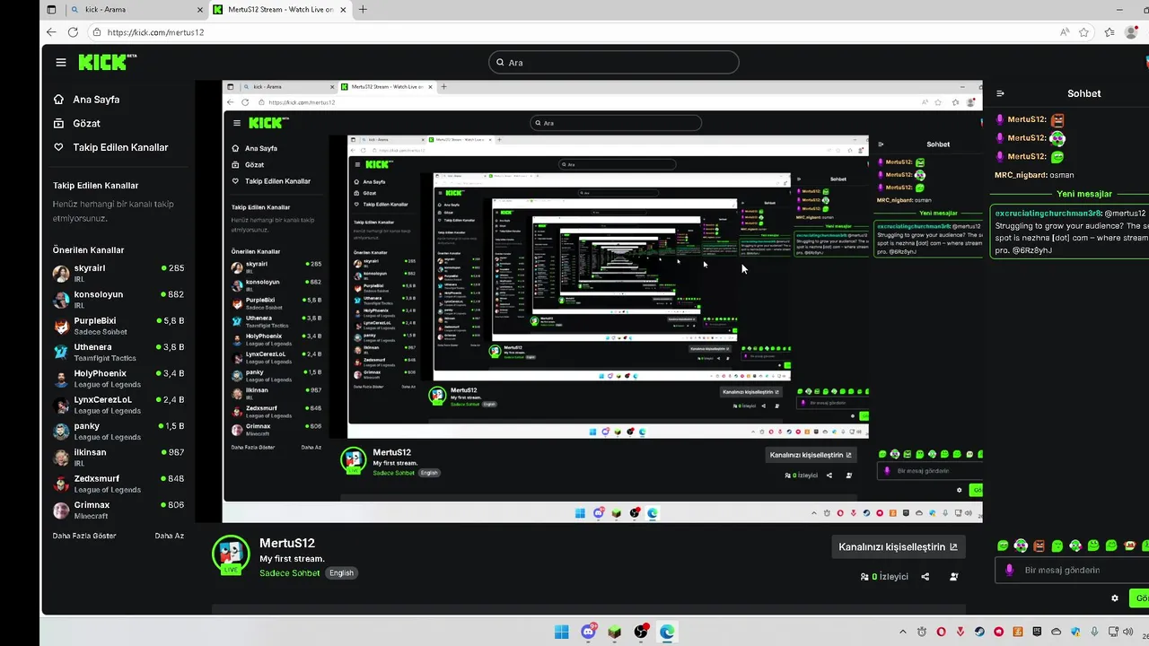Pick the brown angry emote in chat bar

click(x=1039, y=546)
